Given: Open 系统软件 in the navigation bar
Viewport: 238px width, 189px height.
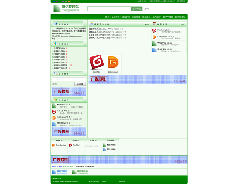Looking at the screenshot, I should (115, 17).
